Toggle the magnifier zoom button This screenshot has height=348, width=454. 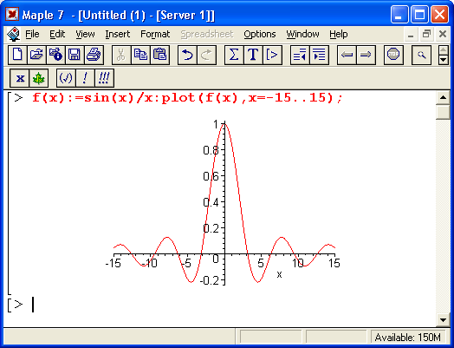[x=421, y=55]
